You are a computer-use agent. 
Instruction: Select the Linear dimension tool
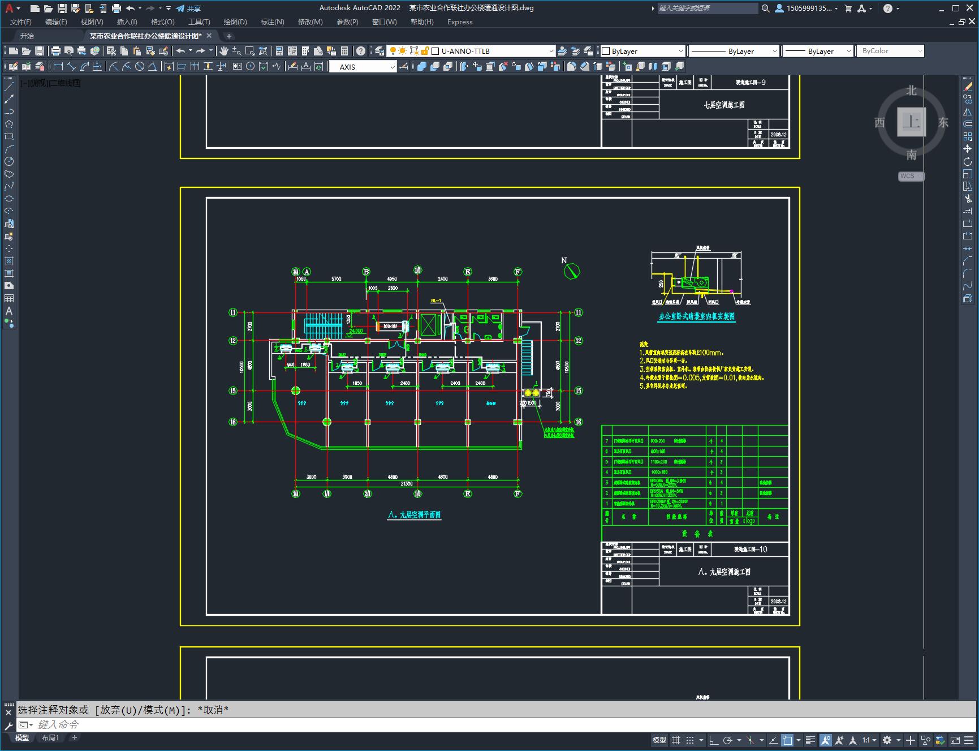click(x=58, y=67)
